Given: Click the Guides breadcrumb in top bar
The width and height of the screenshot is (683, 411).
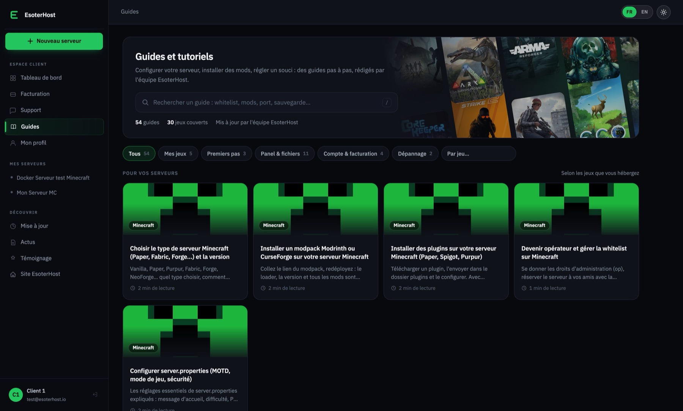Looking at the screenshot, I should point(130,12).
